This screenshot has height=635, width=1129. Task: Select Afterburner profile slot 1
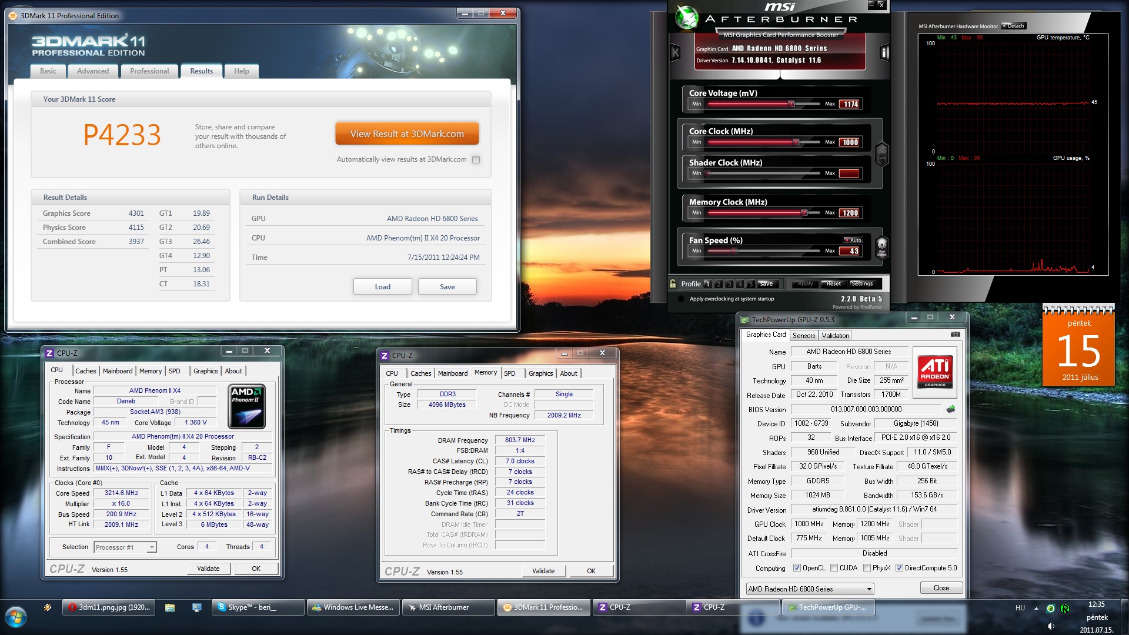click(707, 284)
